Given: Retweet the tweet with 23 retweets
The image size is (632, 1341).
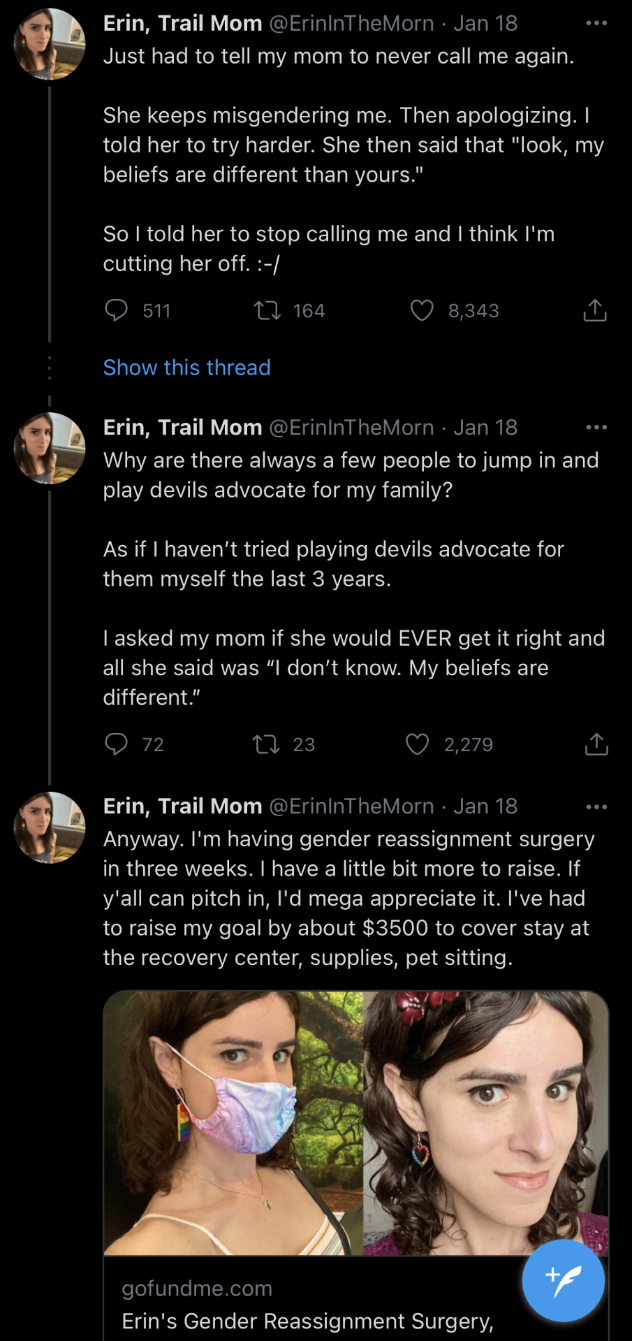Looking at the screenshot, I should pos(265,744).
